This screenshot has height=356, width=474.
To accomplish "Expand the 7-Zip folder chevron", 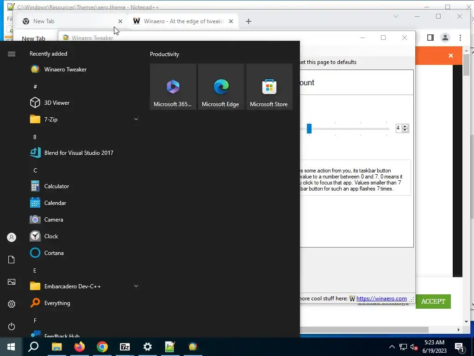I will pos(136,119).
